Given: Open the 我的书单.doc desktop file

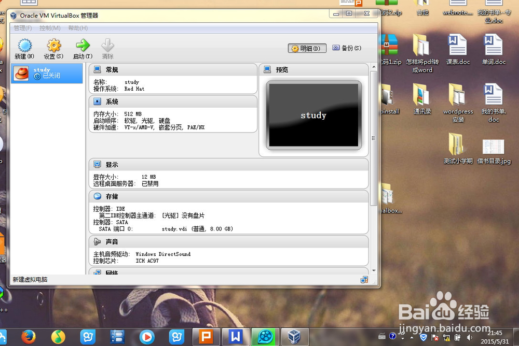Looking at the screenshot, I should point(494,103).
